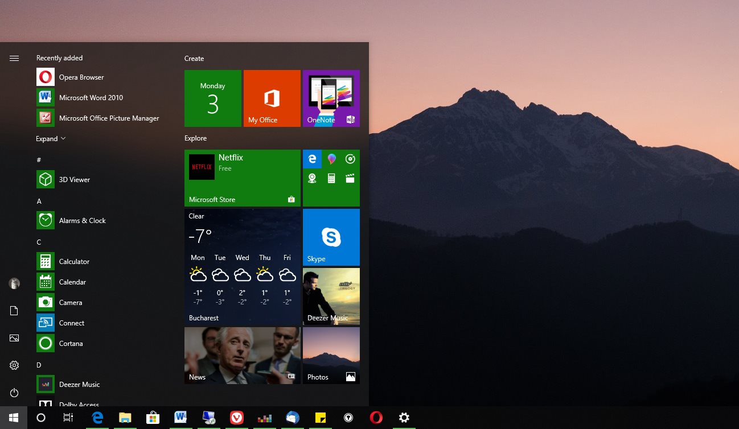Click the C letter header in app list
The image size is (739, 429).
(39, 242)
